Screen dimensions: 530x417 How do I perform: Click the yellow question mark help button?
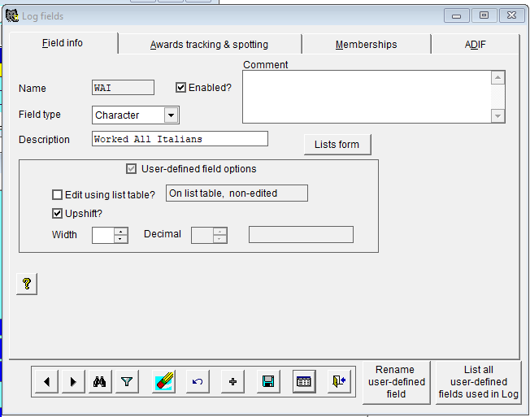click(x=27, y=284)
